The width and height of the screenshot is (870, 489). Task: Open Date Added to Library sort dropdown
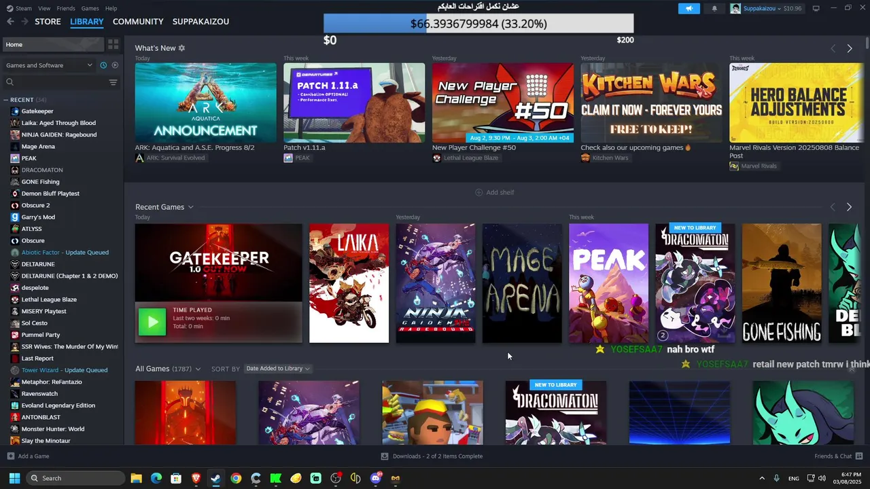point(278,369)
